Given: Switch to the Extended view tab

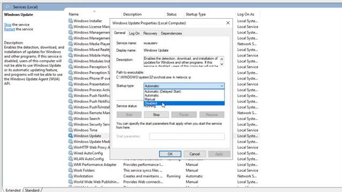Looking at the screenshot, I should [13, 190].
